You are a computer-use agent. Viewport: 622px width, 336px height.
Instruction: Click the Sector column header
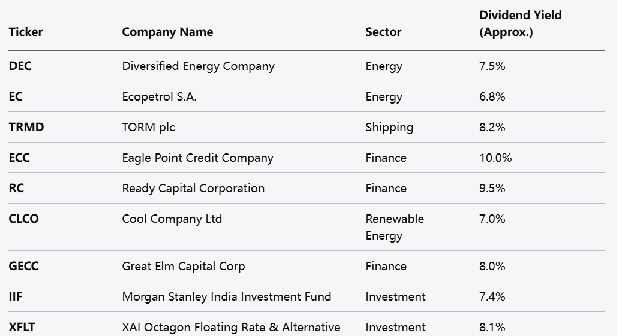[383, 32]
